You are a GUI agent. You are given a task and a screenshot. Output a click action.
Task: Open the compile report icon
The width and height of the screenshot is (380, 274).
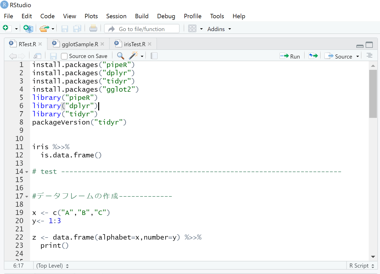[x=154, y=56]
